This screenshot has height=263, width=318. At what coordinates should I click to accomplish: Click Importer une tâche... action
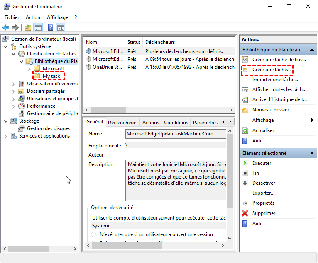[275, 80]
